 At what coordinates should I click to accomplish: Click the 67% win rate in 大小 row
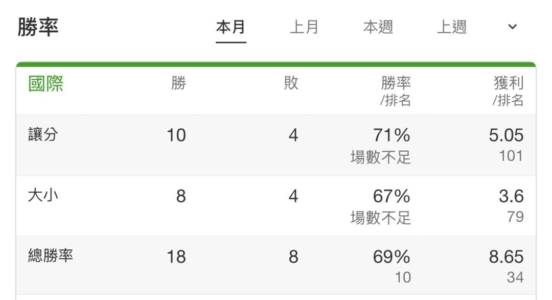click(x=392, y=196)
